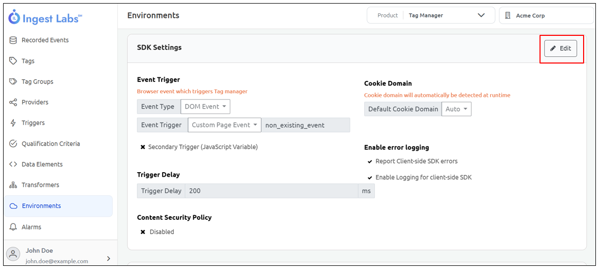Expand the Default Cookie Domain Auto dropdown
This screenshot has height=271, width=599.
point(456,109)
